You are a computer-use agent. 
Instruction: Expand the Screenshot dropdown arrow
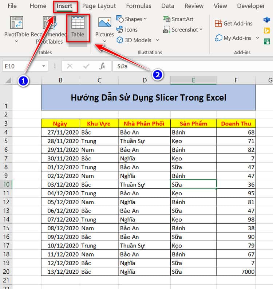(x=201, y=29)
